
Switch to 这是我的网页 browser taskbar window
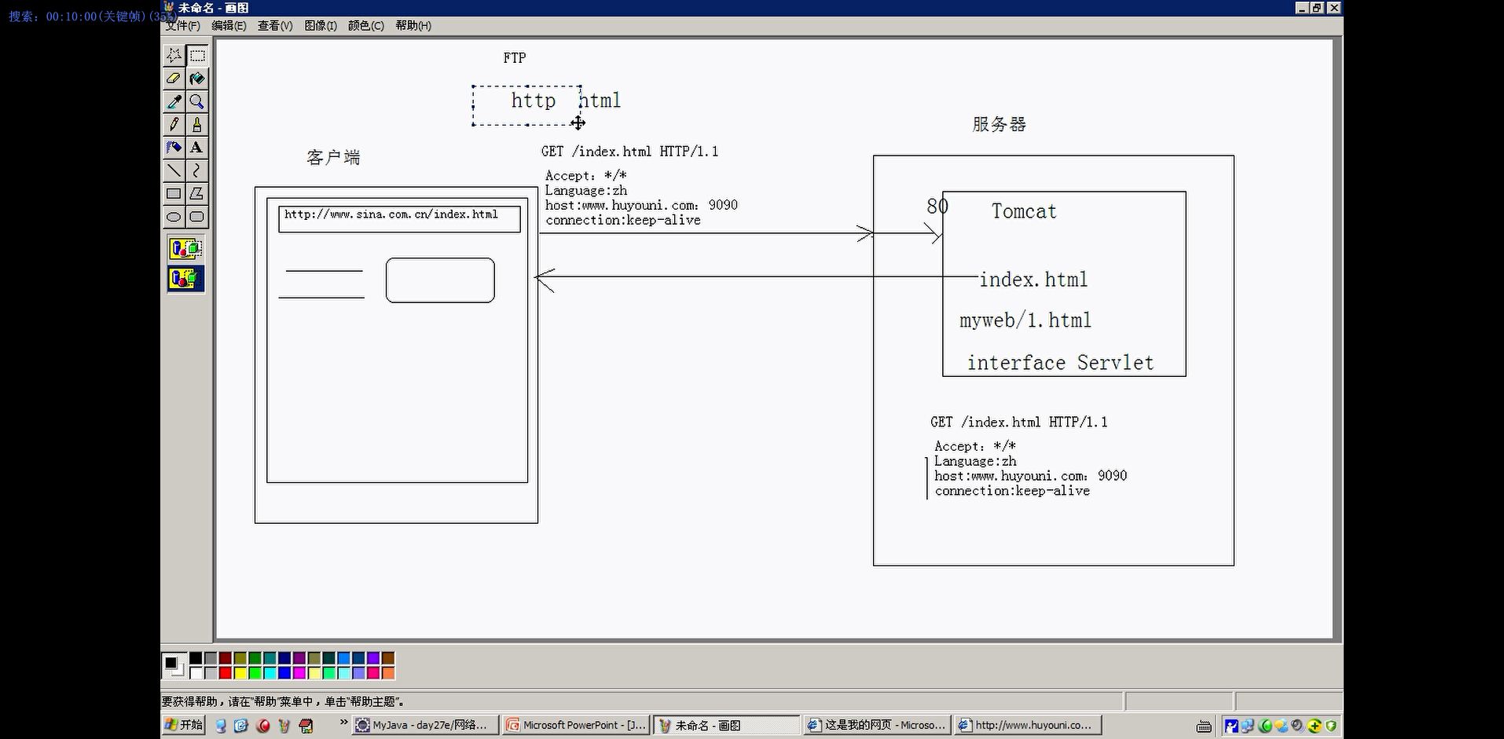click(x=878, y=725)
